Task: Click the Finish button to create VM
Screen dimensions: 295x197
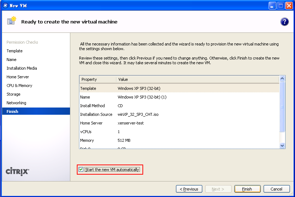Action: (x=247, y=189)
